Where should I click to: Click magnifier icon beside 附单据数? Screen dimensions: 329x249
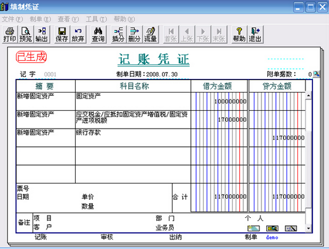coord(316,74)
